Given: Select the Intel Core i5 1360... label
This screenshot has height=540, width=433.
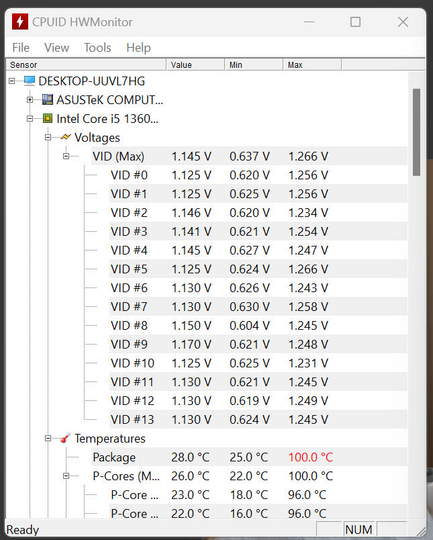Looking at the screenshot, I should click(x=107, y=118).
